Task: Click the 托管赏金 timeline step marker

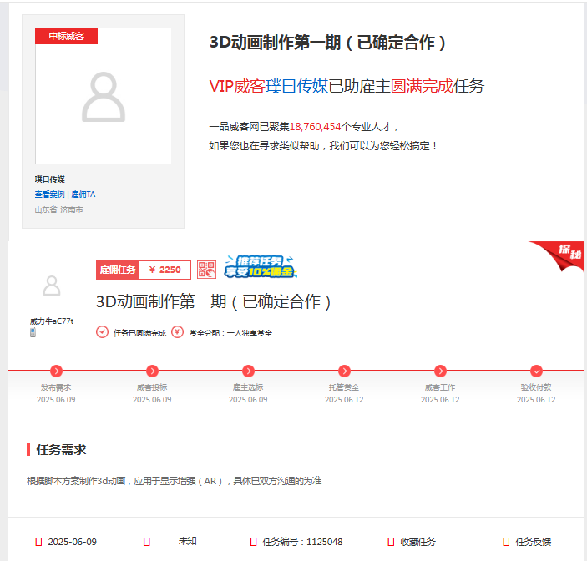Action: pyautogui.click(x=344, y=371)
